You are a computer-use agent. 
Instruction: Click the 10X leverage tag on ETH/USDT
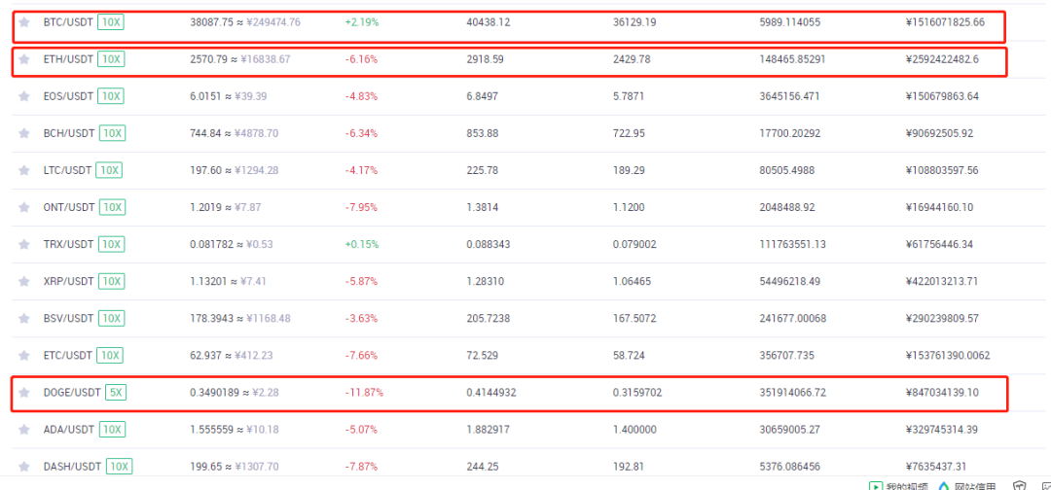tap(111, 59)
